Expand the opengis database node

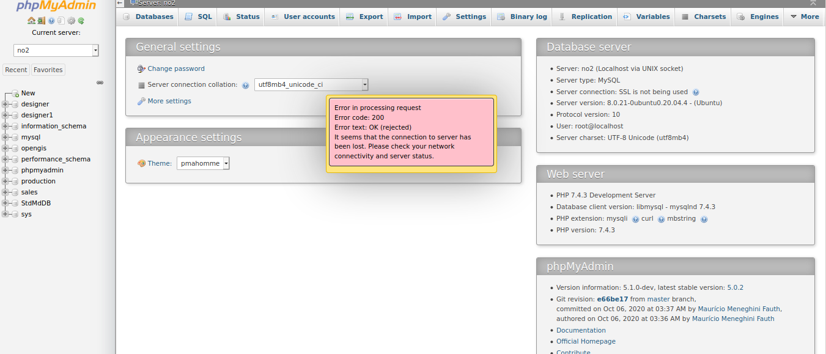click(x=6, y=149)
